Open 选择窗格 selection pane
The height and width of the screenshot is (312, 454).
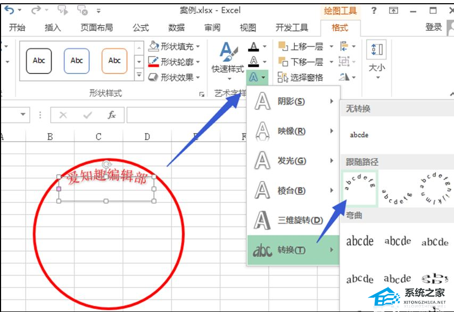coord(300,77)
